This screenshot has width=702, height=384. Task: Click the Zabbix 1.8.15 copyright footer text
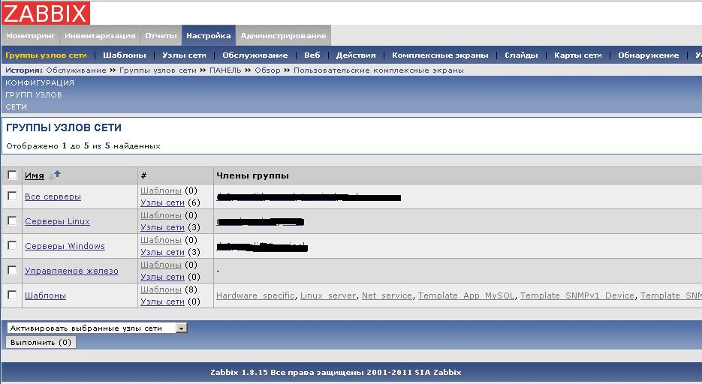(x=336, y=372)
